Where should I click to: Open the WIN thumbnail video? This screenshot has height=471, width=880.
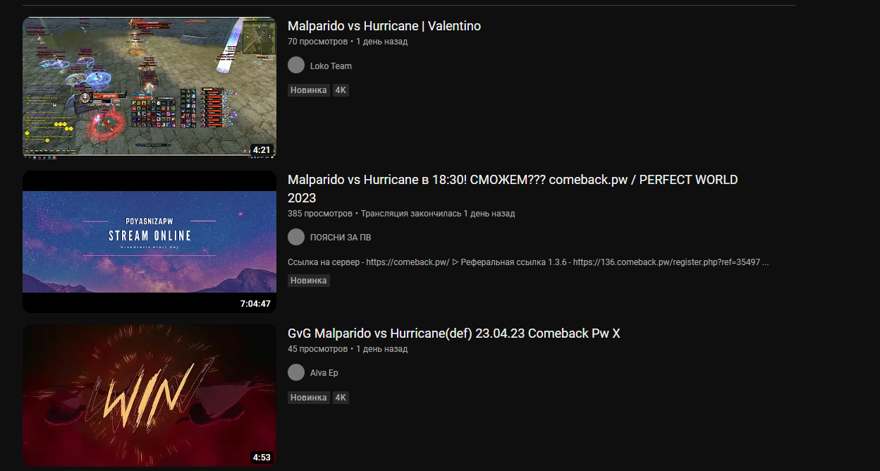(x=149, y=396)
